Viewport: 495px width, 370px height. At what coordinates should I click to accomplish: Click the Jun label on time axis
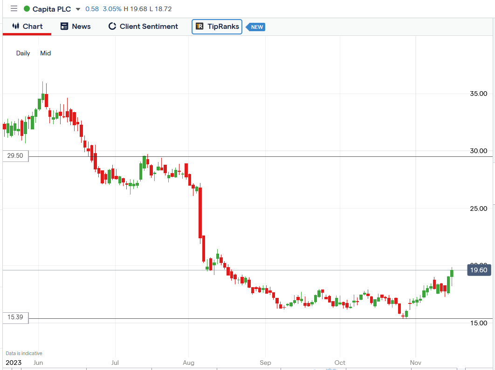tap(38, 363)
